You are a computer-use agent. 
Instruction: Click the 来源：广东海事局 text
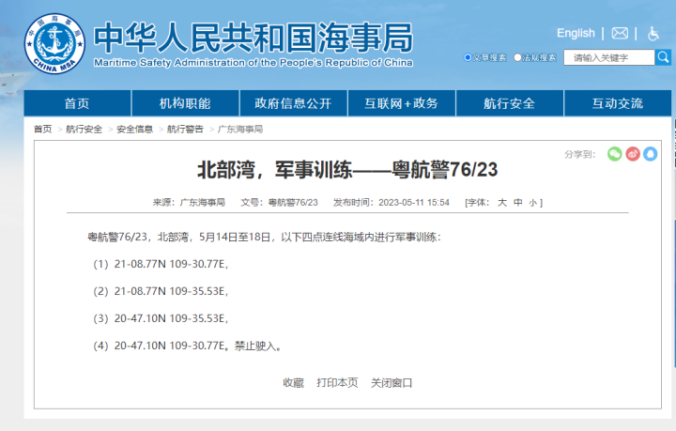(x=189, y=203)
